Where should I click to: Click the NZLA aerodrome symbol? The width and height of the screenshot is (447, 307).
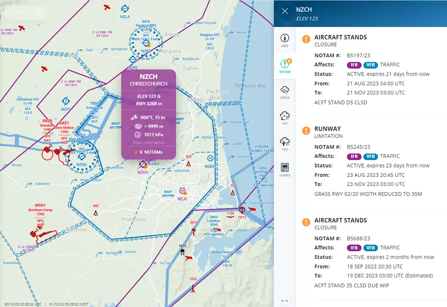[x=125, y=8]
